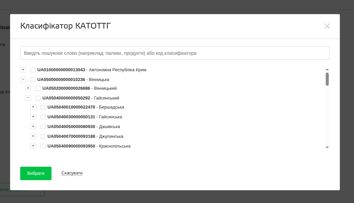This screenshot has height=203, width=354.
Task: Enable the Бершадська checkbox
Action: pos(43,107)
